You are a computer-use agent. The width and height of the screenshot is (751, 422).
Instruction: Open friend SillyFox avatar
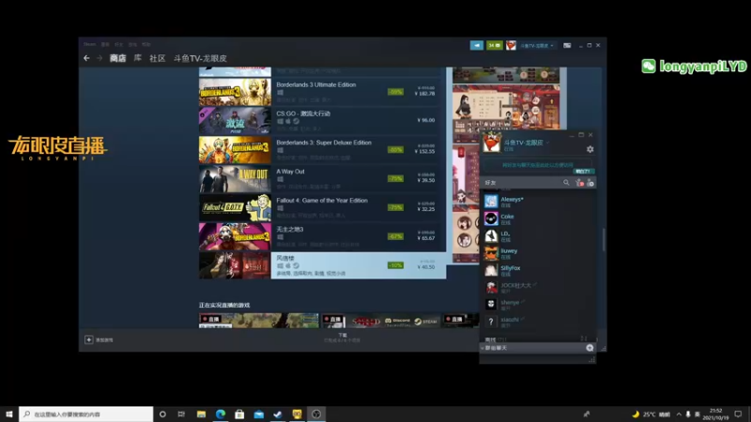[x=491, y=270]
